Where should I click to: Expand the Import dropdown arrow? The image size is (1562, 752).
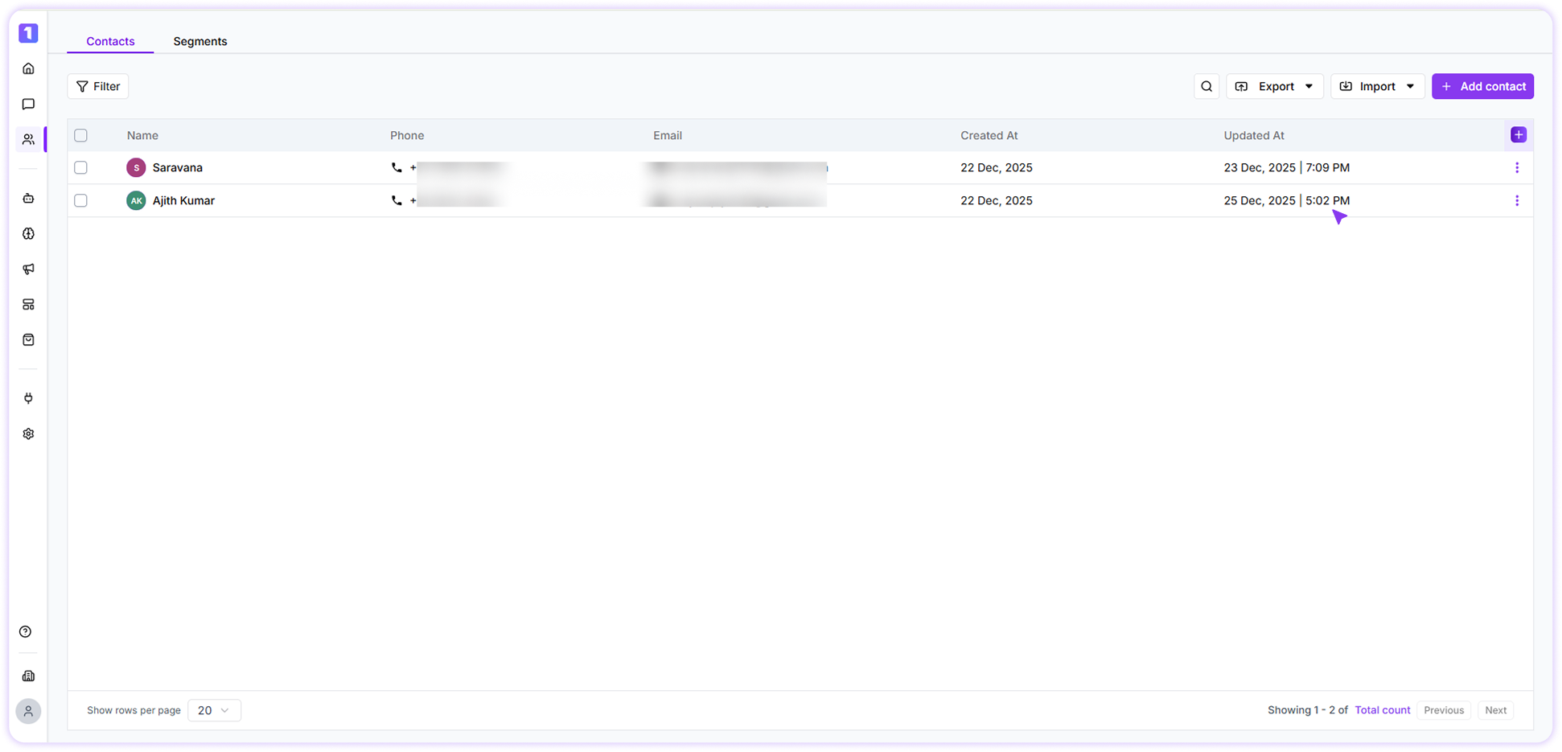(x=1410, y=86)
